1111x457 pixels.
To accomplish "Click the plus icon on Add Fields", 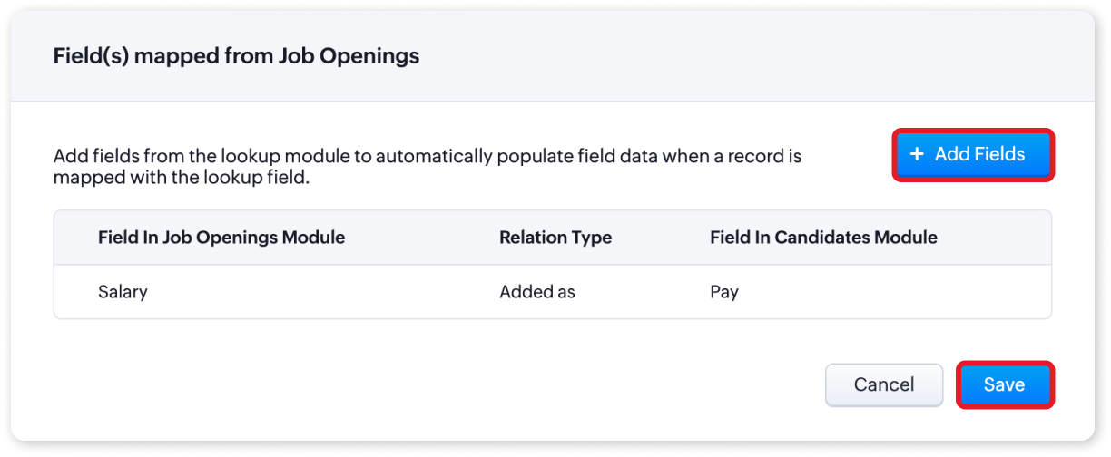I will (x=917, y=155).
